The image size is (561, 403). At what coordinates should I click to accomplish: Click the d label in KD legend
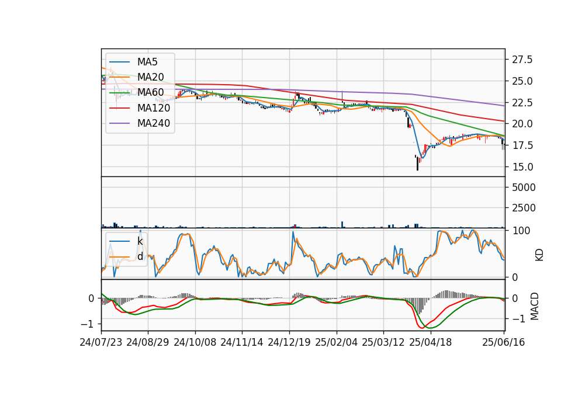pyautogui.click(x=140, y=256)
